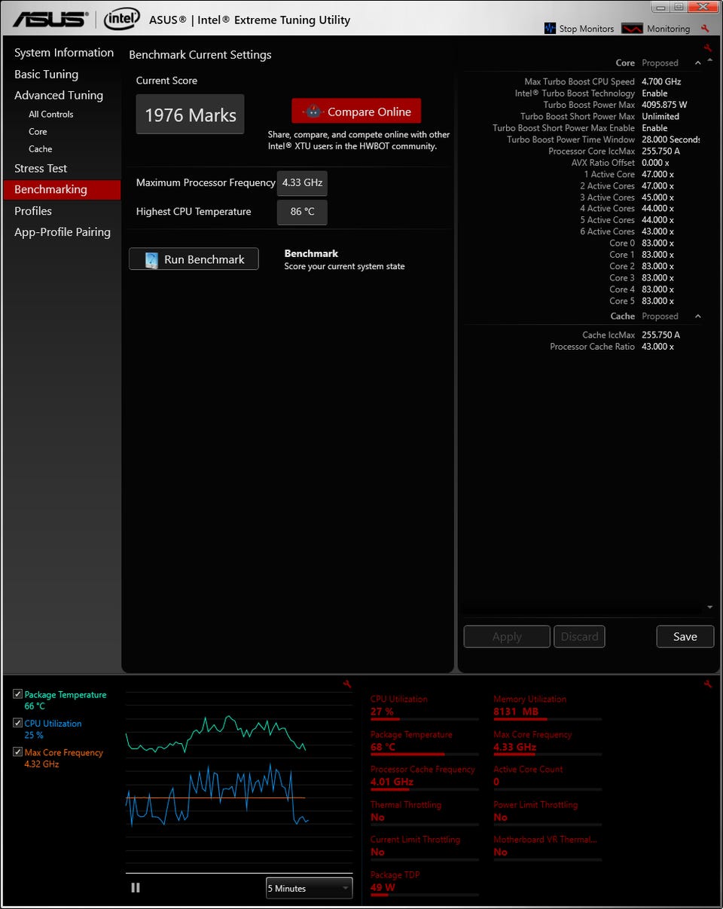723x909 pixels.
Task: Click the Intel logo
Action: [x=122, y=20]
